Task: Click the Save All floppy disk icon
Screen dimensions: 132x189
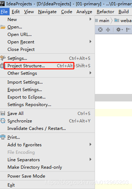Action: [3, 114]
